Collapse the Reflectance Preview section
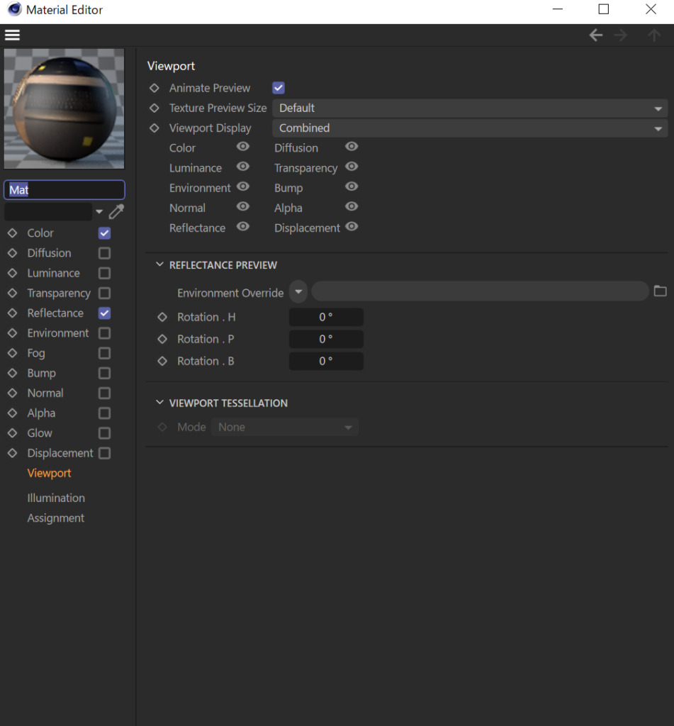The width and height of the screenshot is (674, 726). (159, 264)
